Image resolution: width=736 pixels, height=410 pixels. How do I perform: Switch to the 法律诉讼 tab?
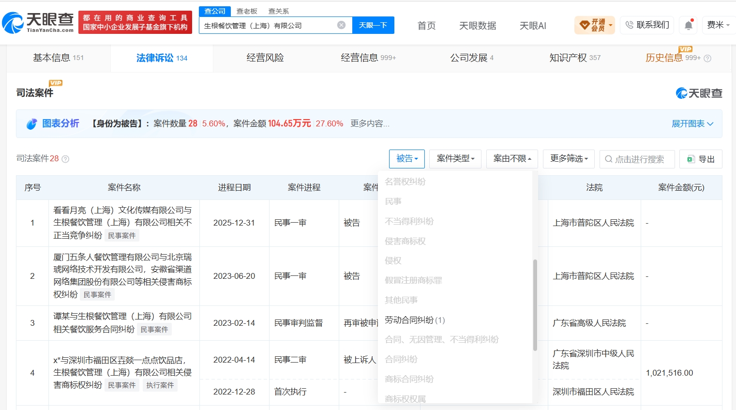162,58
